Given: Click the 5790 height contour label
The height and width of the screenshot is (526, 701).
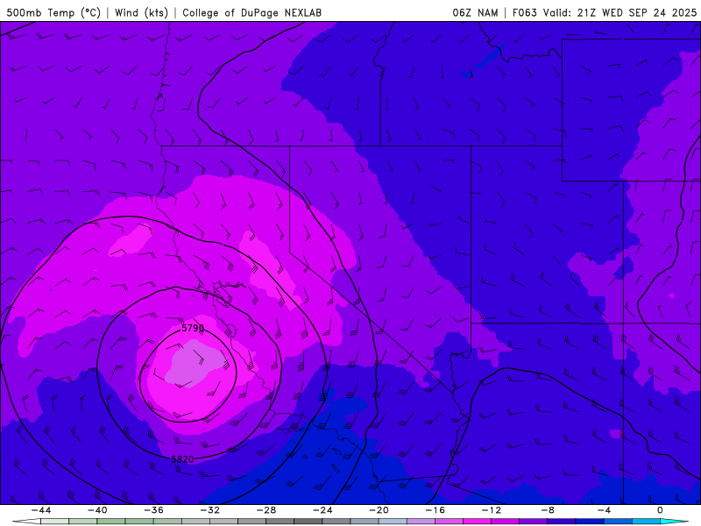Looking at the screenshot, I should (193, 328).
